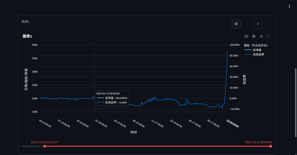
Task: Click start date 2023-04-08 01:02:37 label
Action: 45,142
